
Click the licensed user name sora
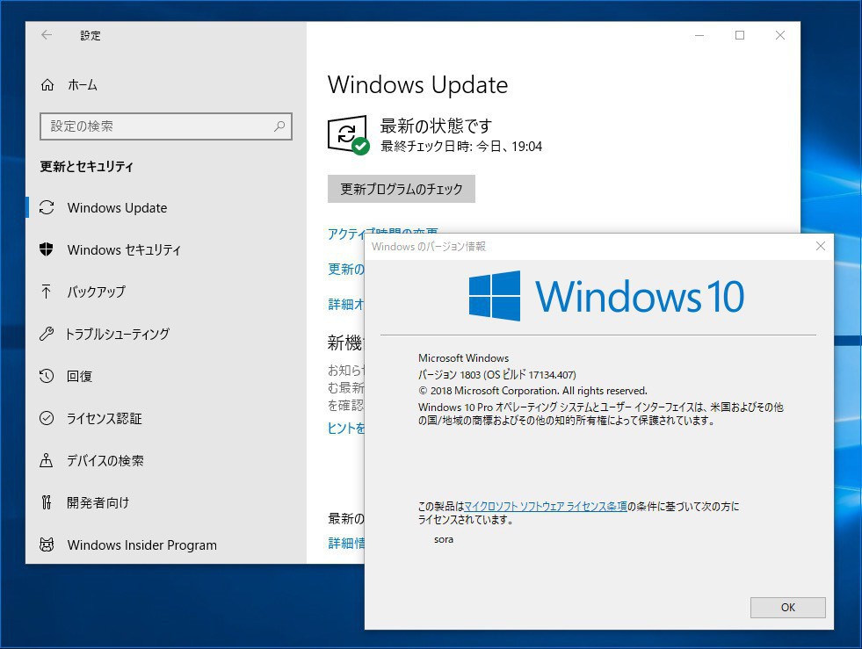[444, 539]
